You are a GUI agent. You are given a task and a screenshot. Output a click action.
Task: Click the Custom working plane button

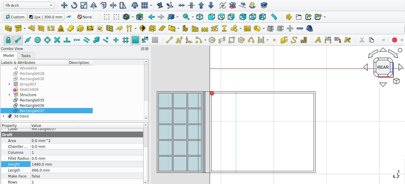pos(15,17)
